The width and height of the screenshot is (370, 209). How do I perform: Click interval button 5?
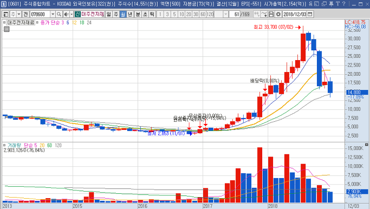pos(174,15)
